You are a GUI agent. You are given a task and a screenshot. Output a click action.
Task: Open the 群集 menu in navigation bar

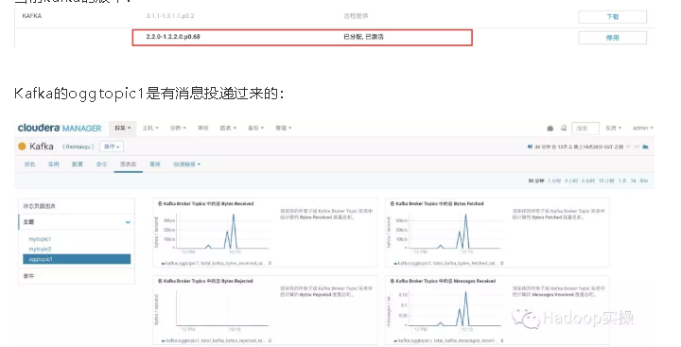pos(122,129)
